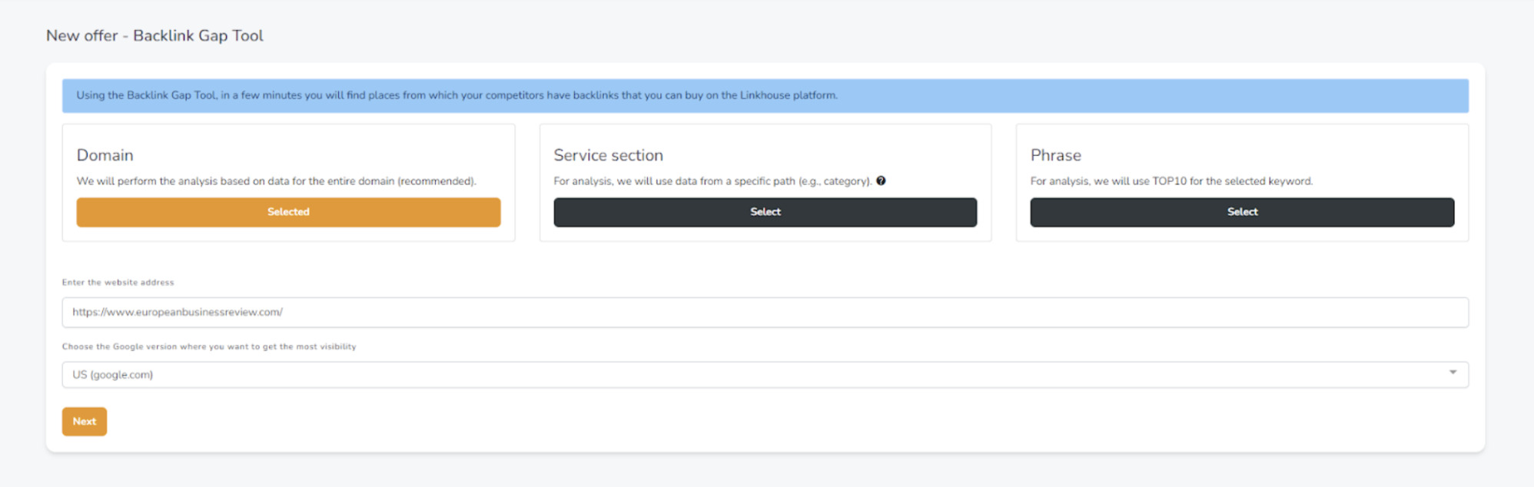The image size is (1534, 487).
Task: Click the TOP10 keyword description under Phrase
Action: pyautogui.click(x=1170, y=181)
